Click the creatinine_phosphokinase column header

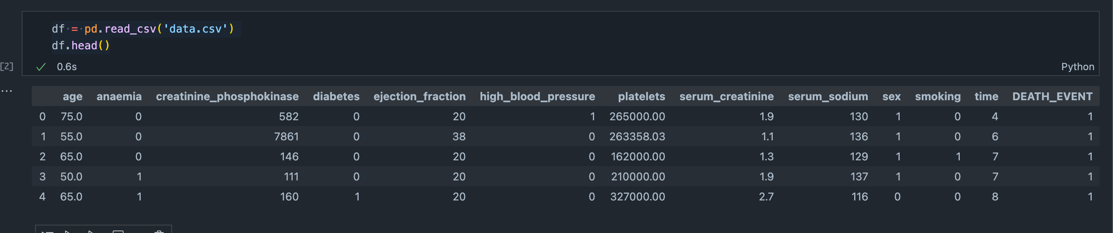(x=227, y=96)
